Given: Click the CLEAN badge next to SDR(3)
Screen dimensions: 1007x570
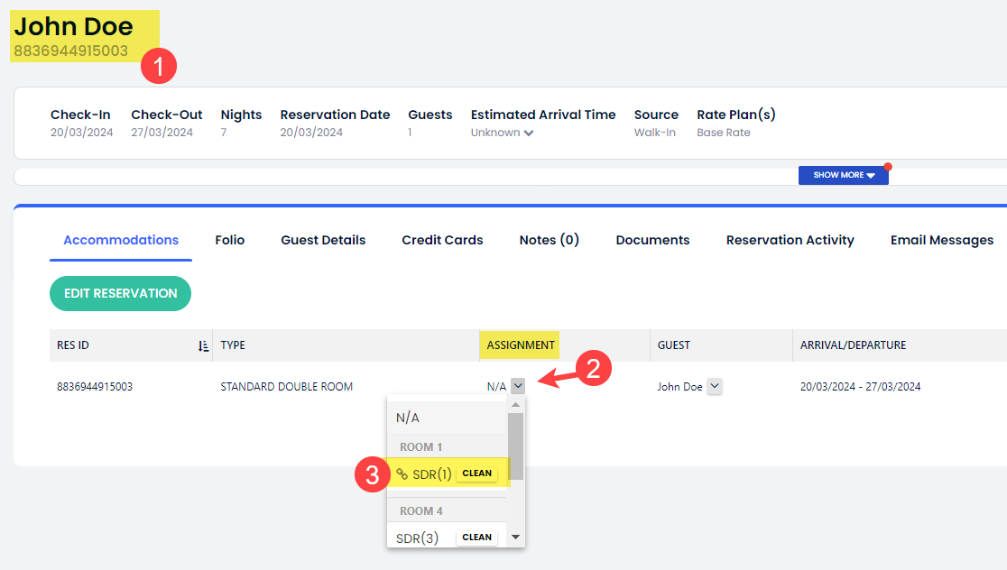Looking at the screenshot, I should [476, 538].
